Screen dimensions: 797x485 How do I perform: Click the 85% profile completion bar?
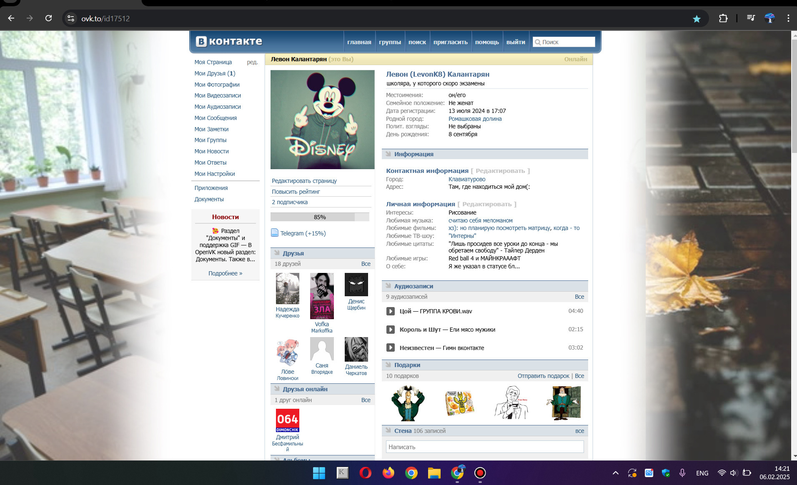[x=320, y=217]
